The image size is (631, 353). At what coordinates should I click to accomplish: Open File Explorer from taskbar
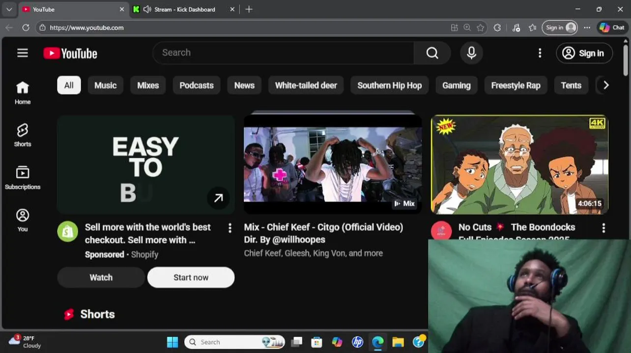coord(398,342)
